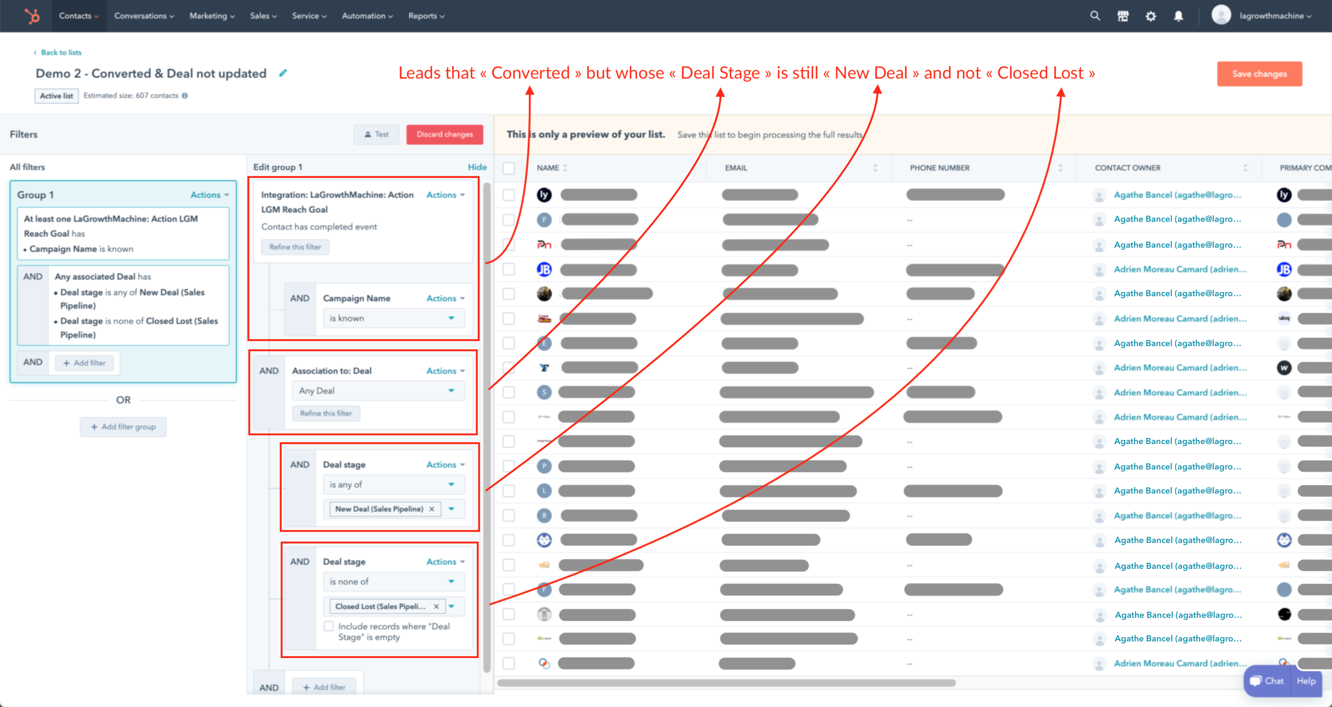1332x707 pixels.
Task: Enable include records where Deal Stage empty
Action: pyautogui.click(x=329, y=627)
